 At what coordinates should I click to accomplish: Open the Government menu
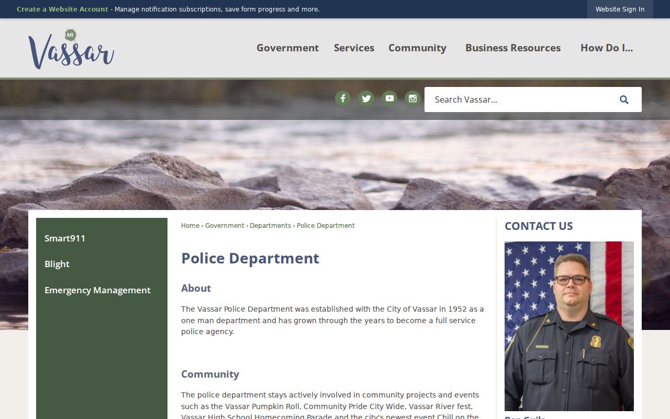[x=287, y=48]
